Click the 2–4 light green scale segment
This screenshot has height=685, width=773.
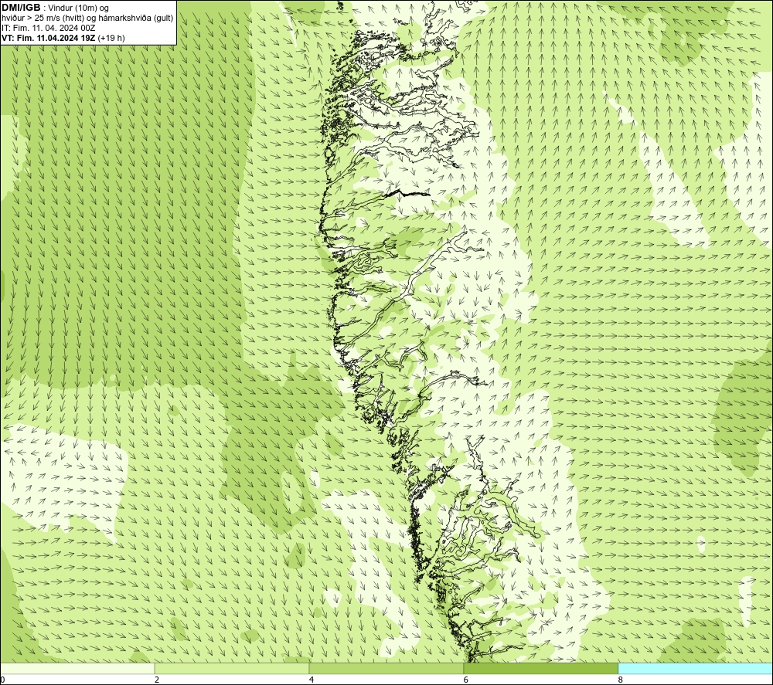(x=232, y=668)
